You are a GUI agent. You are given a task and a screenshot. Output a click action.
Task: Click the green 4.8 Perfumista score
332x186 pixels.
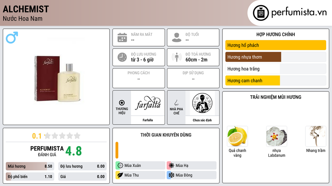[74, 151]
